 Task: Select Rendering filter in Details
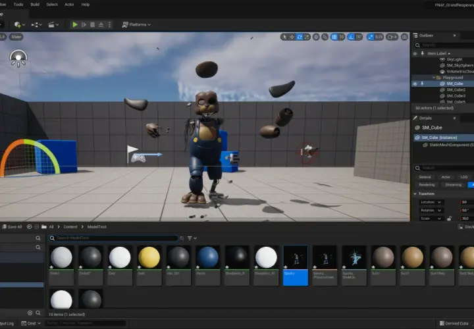427,185
